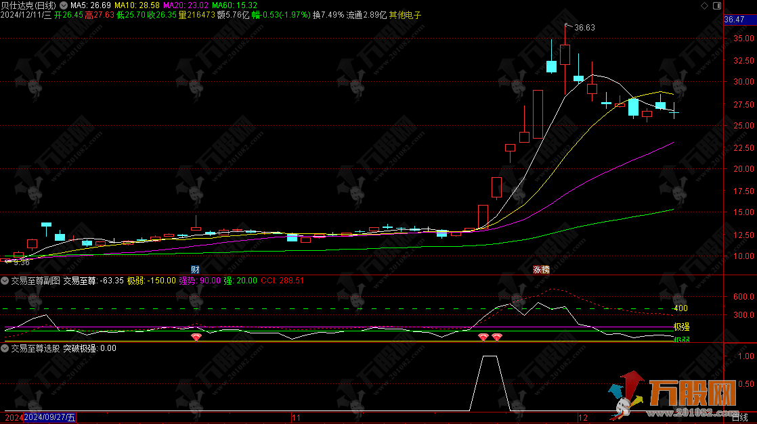Select the MA60: 15.32 label
This screenshot has height=424, width=757.
[235, 5]
